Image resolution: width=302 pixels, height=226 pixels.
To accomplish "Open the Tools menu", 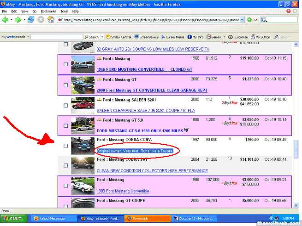I will click(x=64, y=11).
